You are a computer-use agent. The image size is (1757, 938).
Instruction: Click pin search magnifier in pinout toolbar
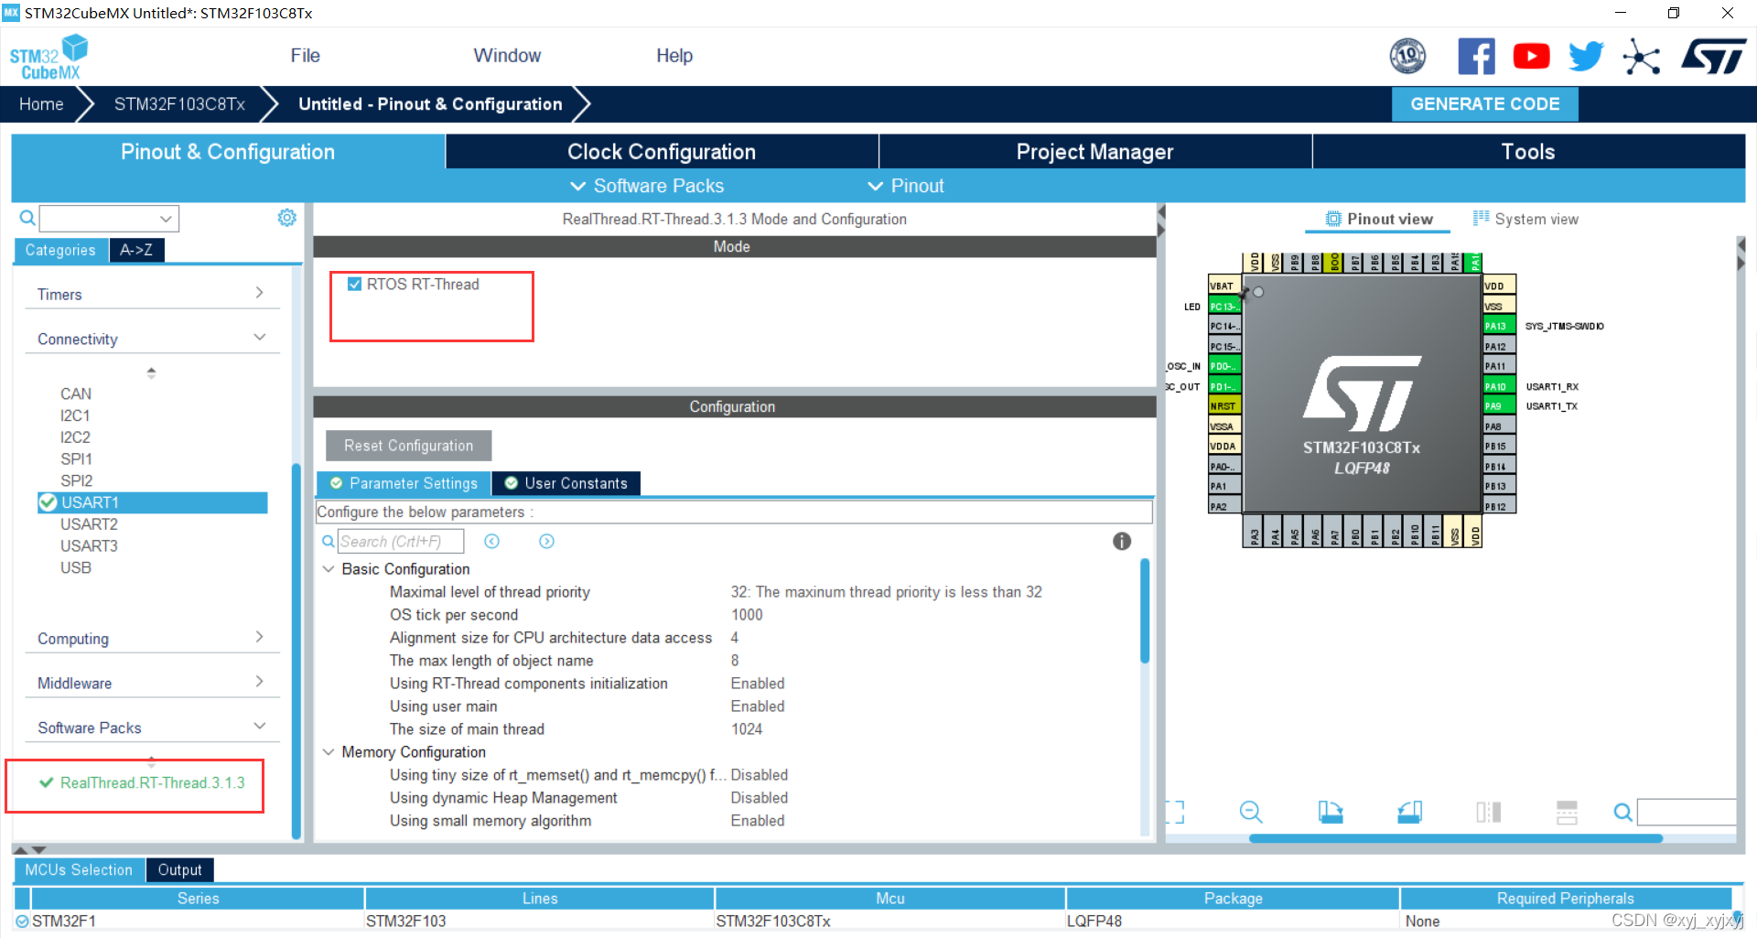point(1622,812)
